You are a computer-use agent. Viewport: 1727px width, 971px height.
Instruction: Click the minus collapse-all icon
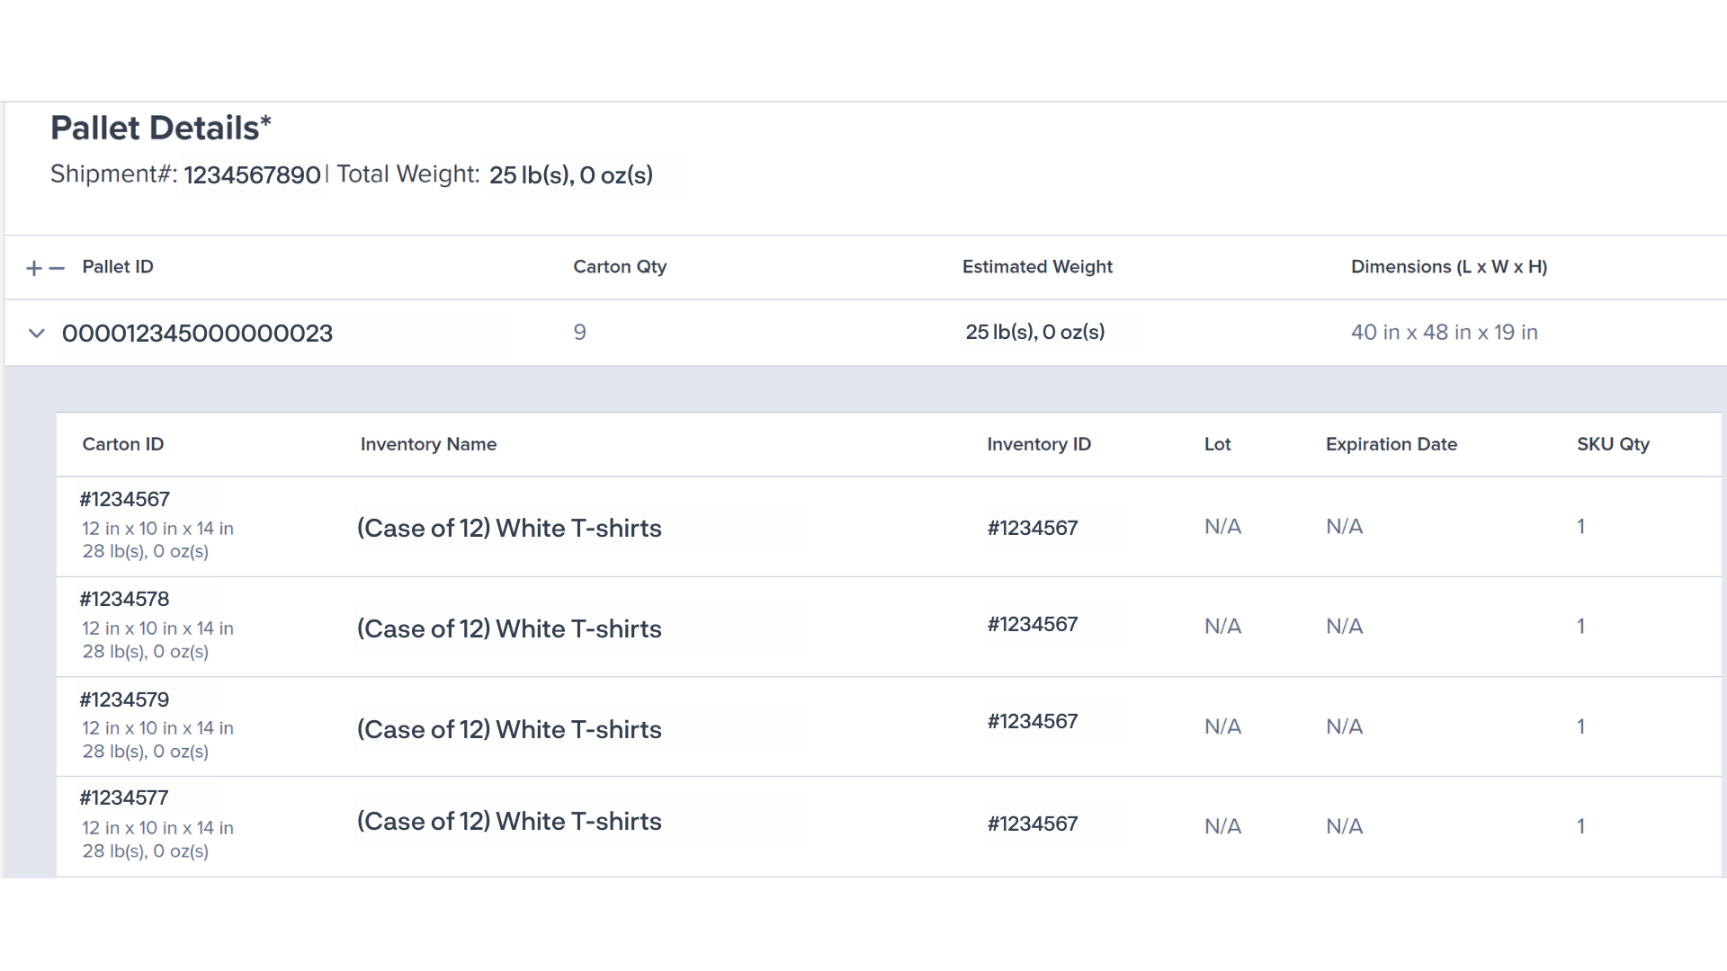pyautogui.click(x=57, y=268)
